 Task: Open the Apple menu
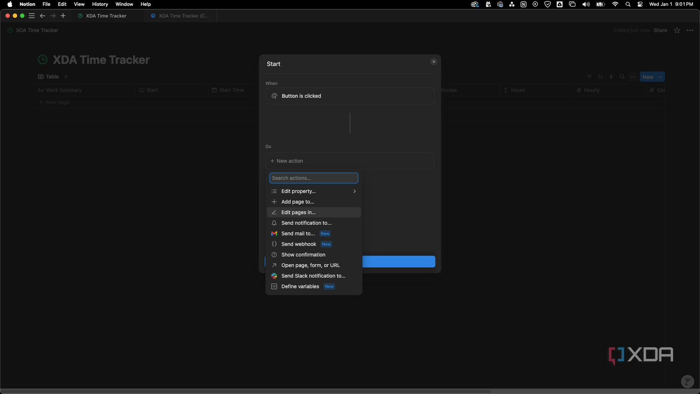pos(10,4)
